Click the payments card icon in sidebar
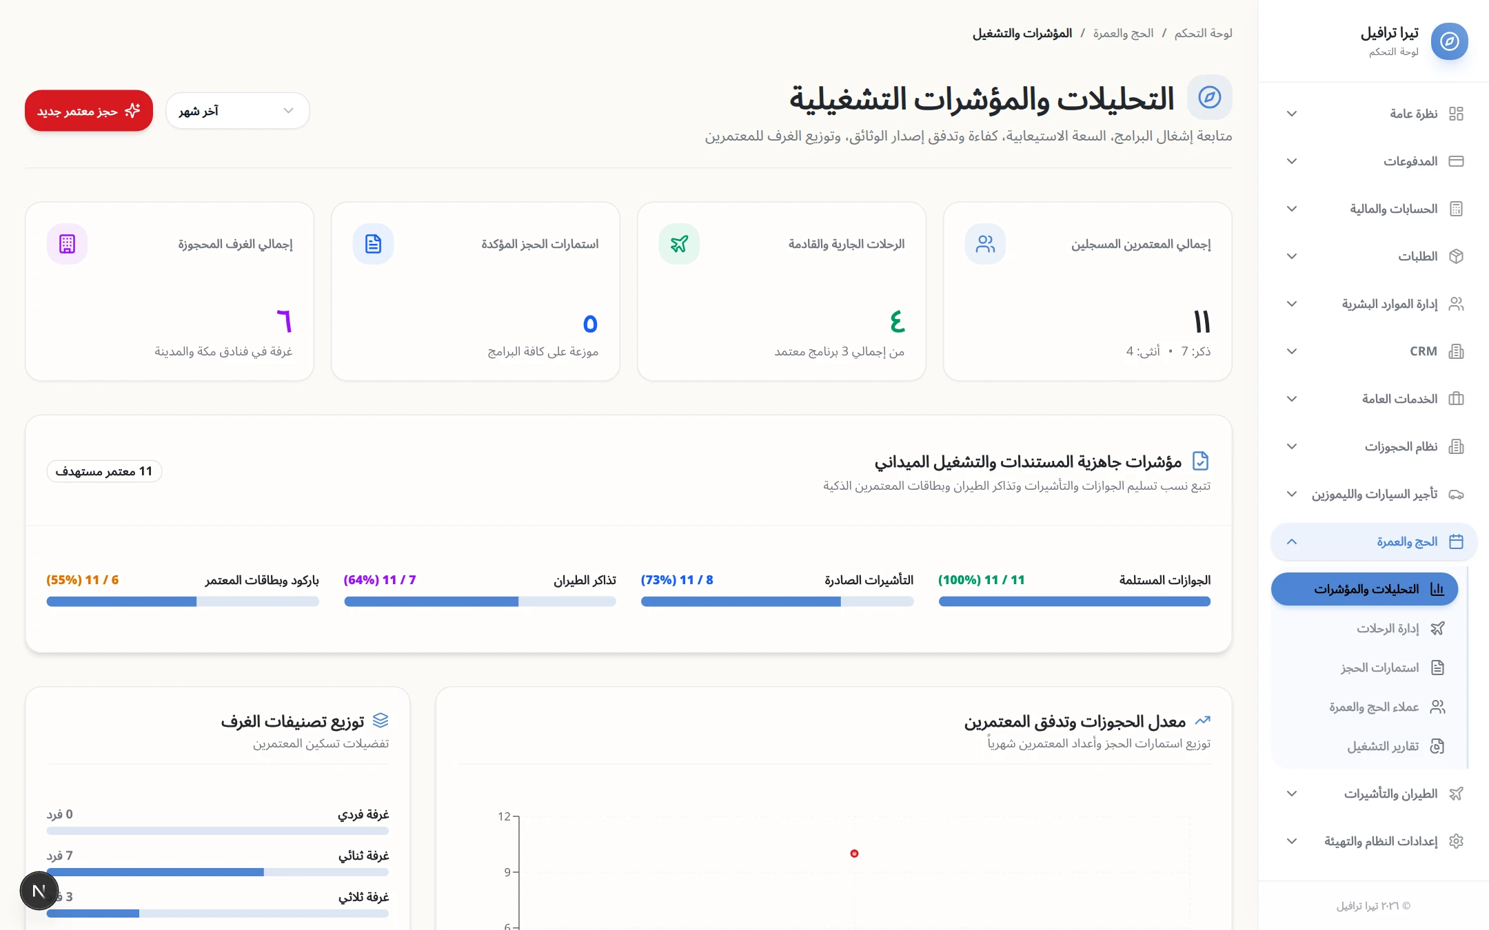This screenshot has height=930, width=1489. [x=1456, y=161]
